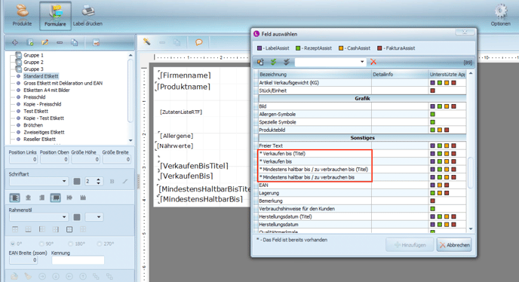Click the field list scroll up arrow
The width and height of the screenshot is (519, 282).
471,73
